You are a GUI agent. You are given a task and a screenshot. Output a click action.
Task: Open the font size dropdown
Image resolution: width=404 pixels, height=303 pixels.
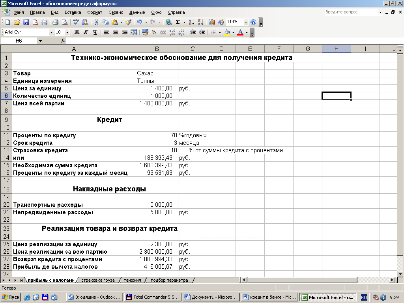coord(67,32)
